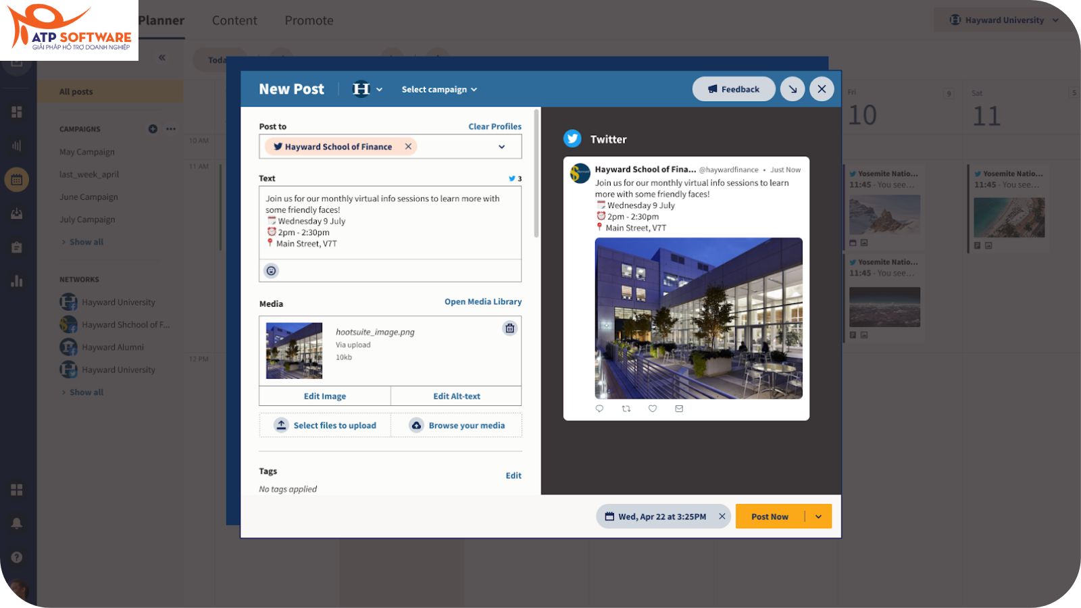Open the apps grid icon in left rail
Image resolution: width=1081 pixels, height=608 pixels.
[x=17, y=490]
